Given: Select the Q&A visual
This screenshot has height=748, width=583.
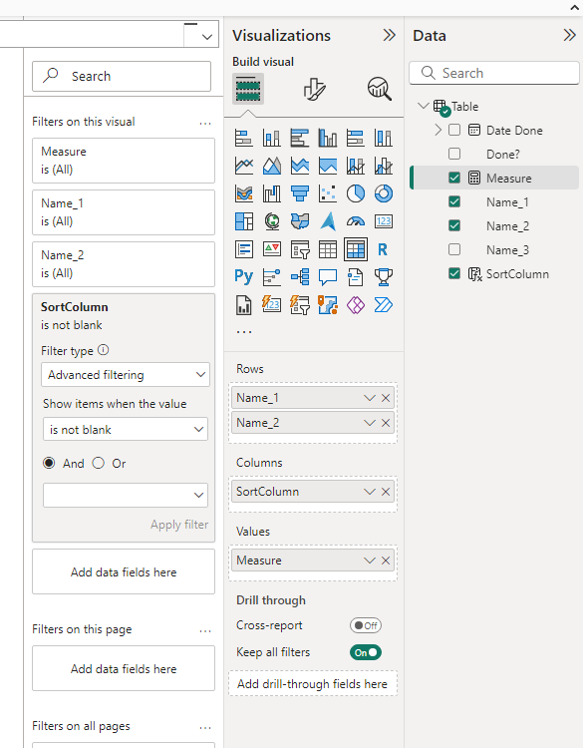Looking at the screenshot, I should pyautogui.click(x=328, y=276).
